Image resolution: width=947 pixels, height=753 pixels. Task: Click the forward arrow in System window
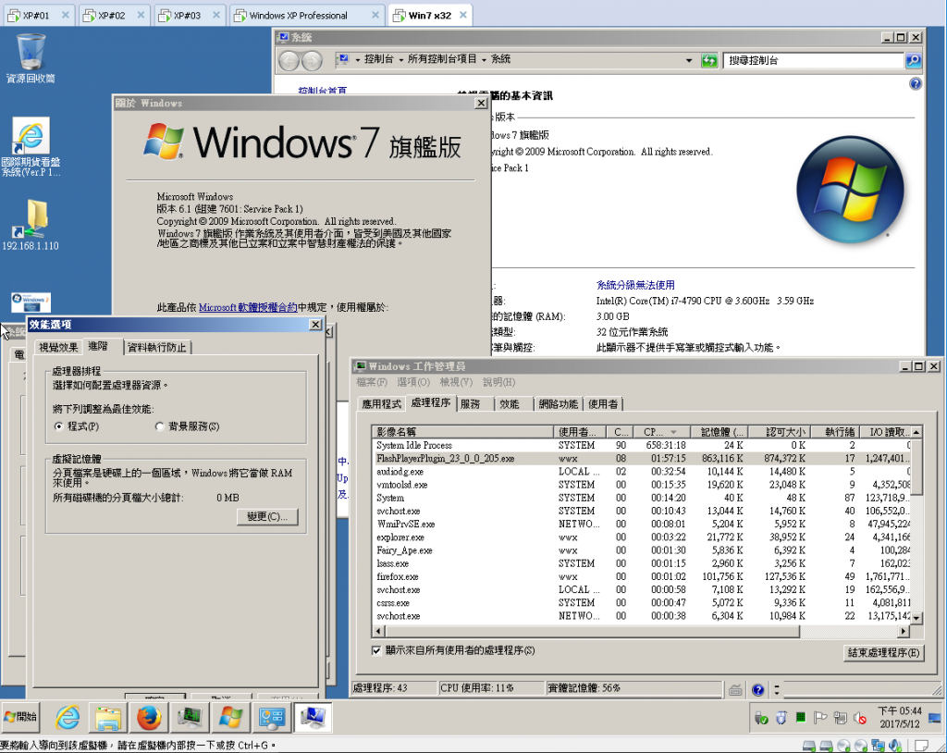pos(312,60)
